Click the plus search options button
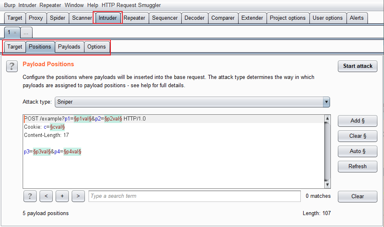The width and height of the screenshot is (384, 227). (62, 196)
